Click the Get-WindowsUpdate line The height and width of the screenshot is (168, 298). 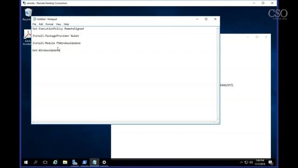click(x=46, y=50)
